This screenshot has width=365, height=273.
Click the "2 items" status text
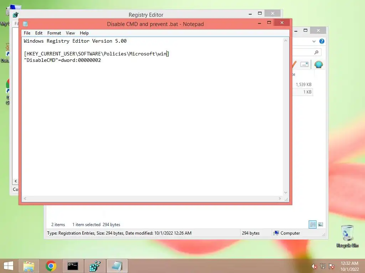[58, 225]
